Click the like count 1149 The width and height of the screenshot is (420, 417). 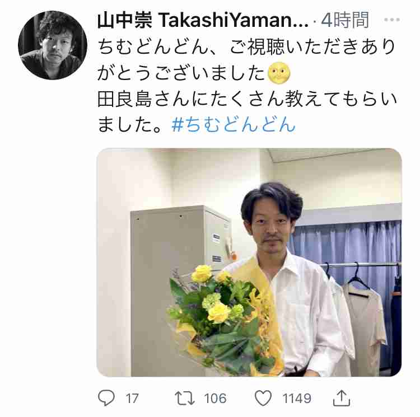point(297,399)
